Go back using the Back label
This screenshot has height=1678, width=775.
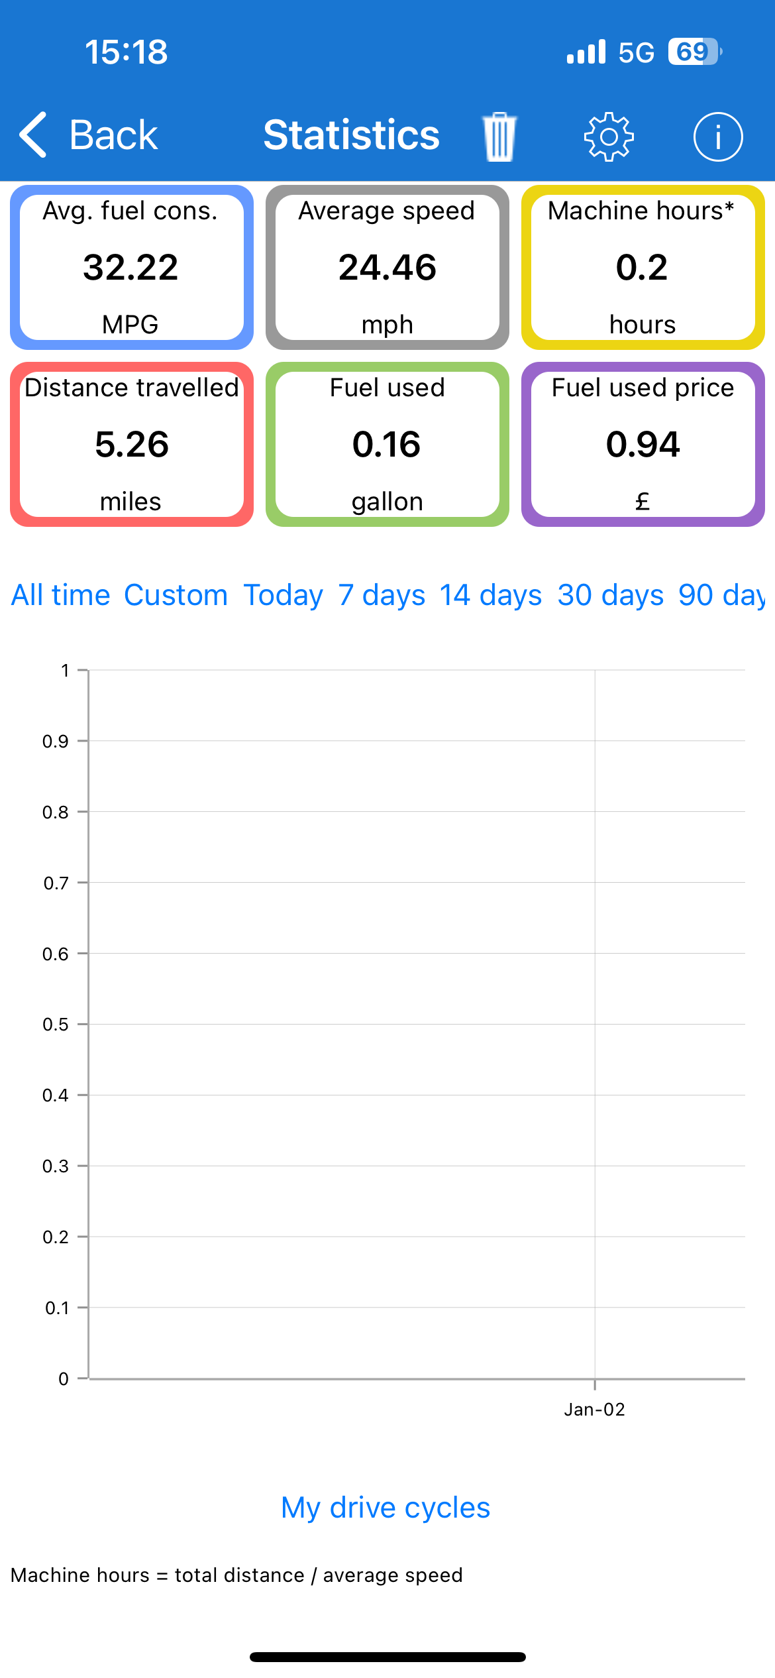coord(113,135)
